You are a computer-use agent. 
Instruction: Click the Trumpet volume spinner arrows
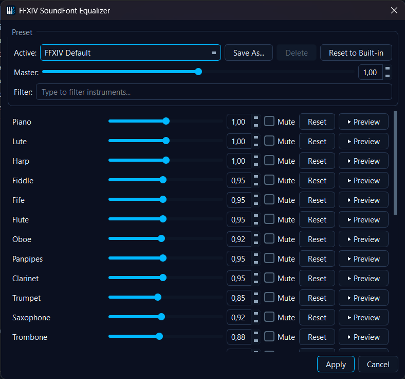256,298
